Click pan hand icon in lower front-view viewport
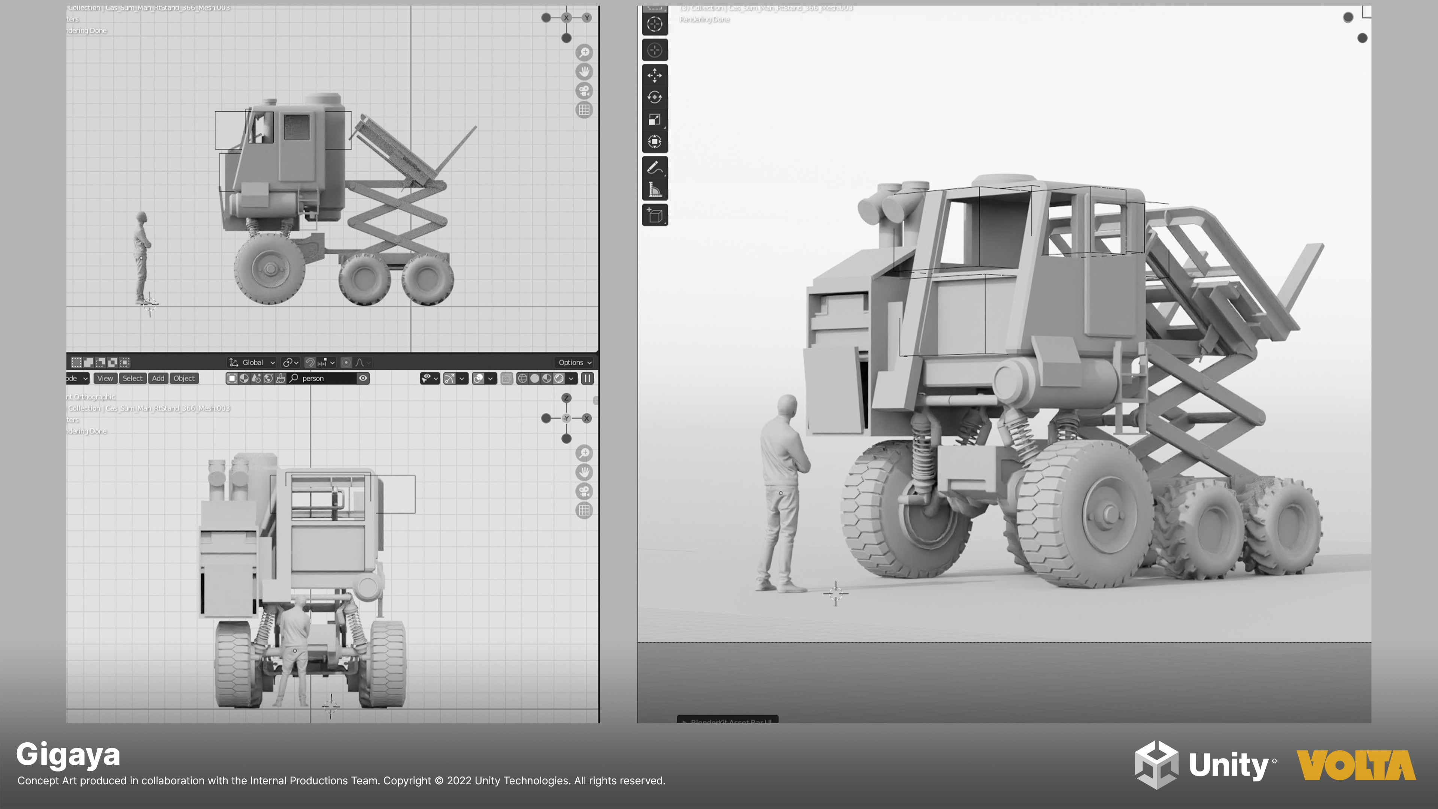 tap(584, 472)
